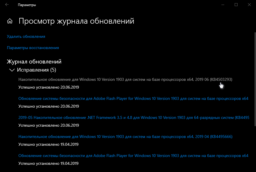Click install status text under KB4503293 update
The height and width of the screenshot is (172, 256).
coord(48,87)
